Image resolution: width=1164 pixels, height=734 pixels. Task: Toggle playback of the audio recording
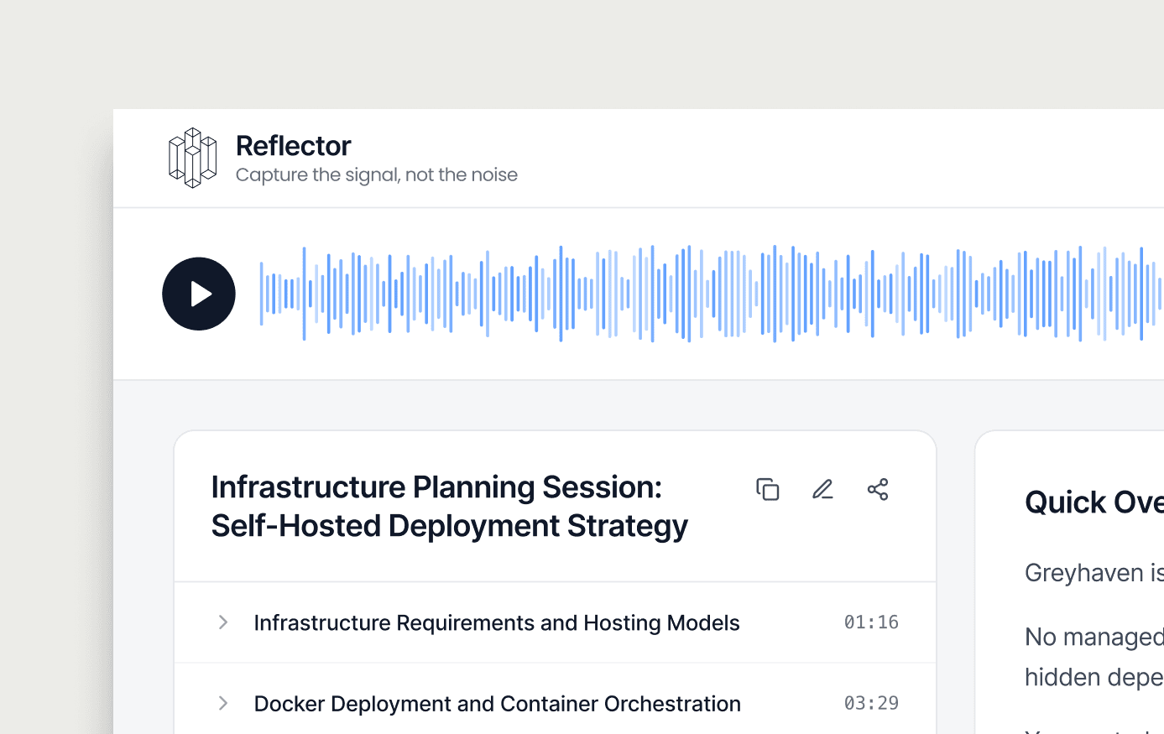[199, 294]
